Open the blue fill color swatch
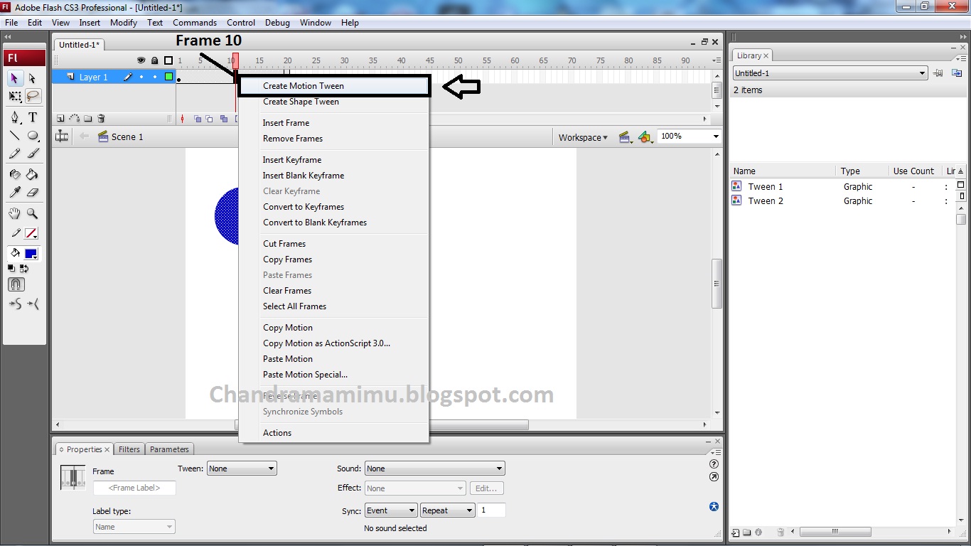971x546 pixels. pos(31,254)
